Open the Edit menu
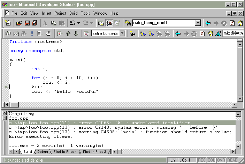This screenshot has width=245, height=164. point(24,13)
